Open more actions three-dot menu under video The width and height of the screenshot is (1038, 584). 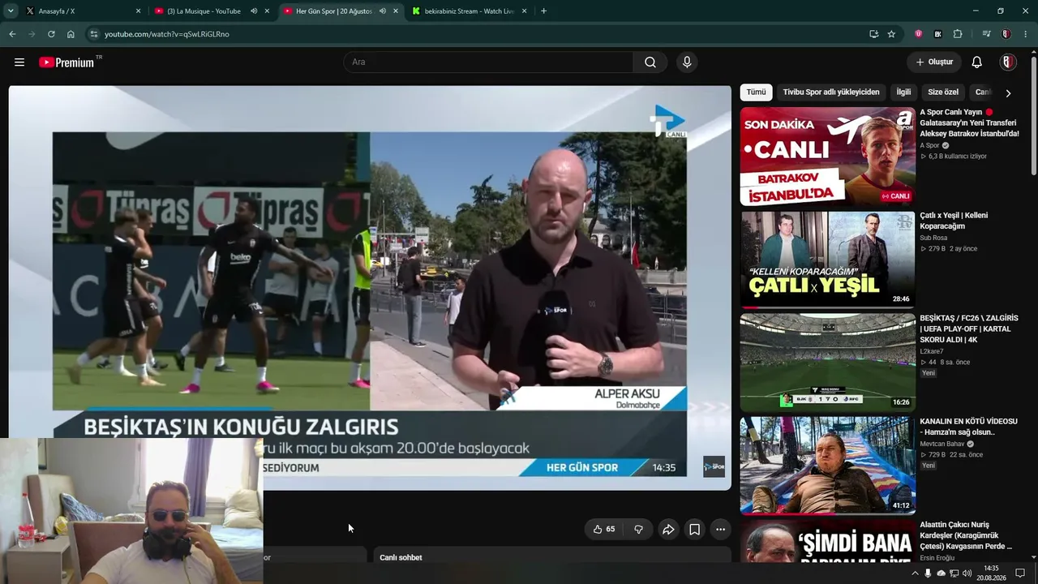tap(720, 530)
